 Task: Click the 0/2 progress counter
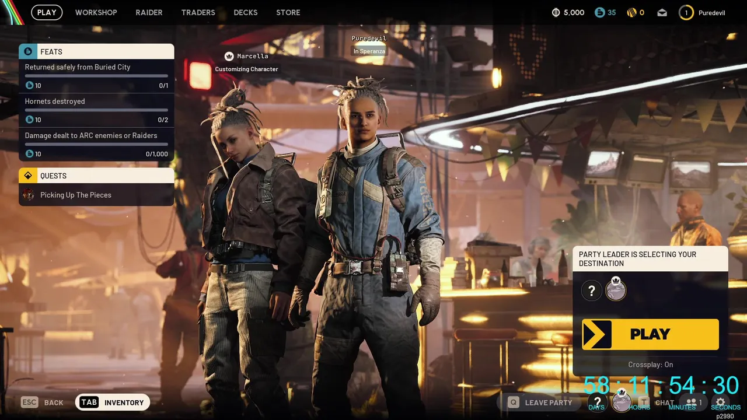tap(163, 120)
